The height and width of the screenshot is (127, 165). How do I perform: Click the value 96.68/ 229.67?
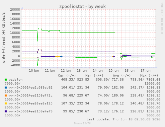click(x=76, y=95)
